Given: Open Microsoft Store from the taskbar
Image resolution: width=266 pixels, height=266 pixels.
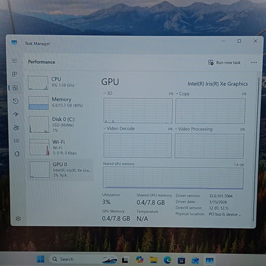Looking at the screenshot, I should [x=182, y=260].
